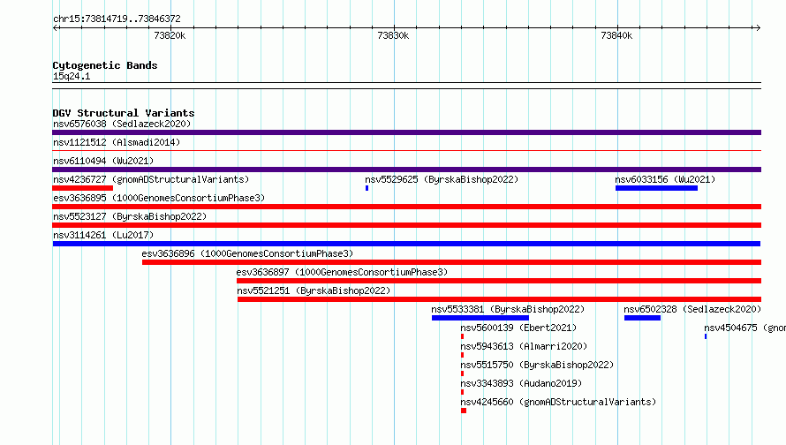Click the red esv3636895 variant bar
786x445 pixels.
click(x=406, y=207)
